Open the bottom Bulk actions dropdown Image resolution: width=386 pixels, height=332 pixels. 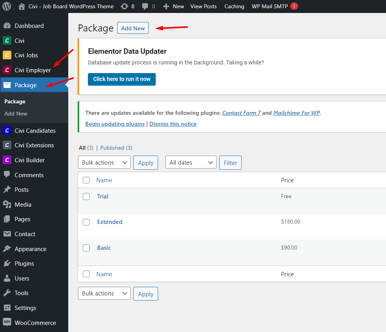[104, 293]
